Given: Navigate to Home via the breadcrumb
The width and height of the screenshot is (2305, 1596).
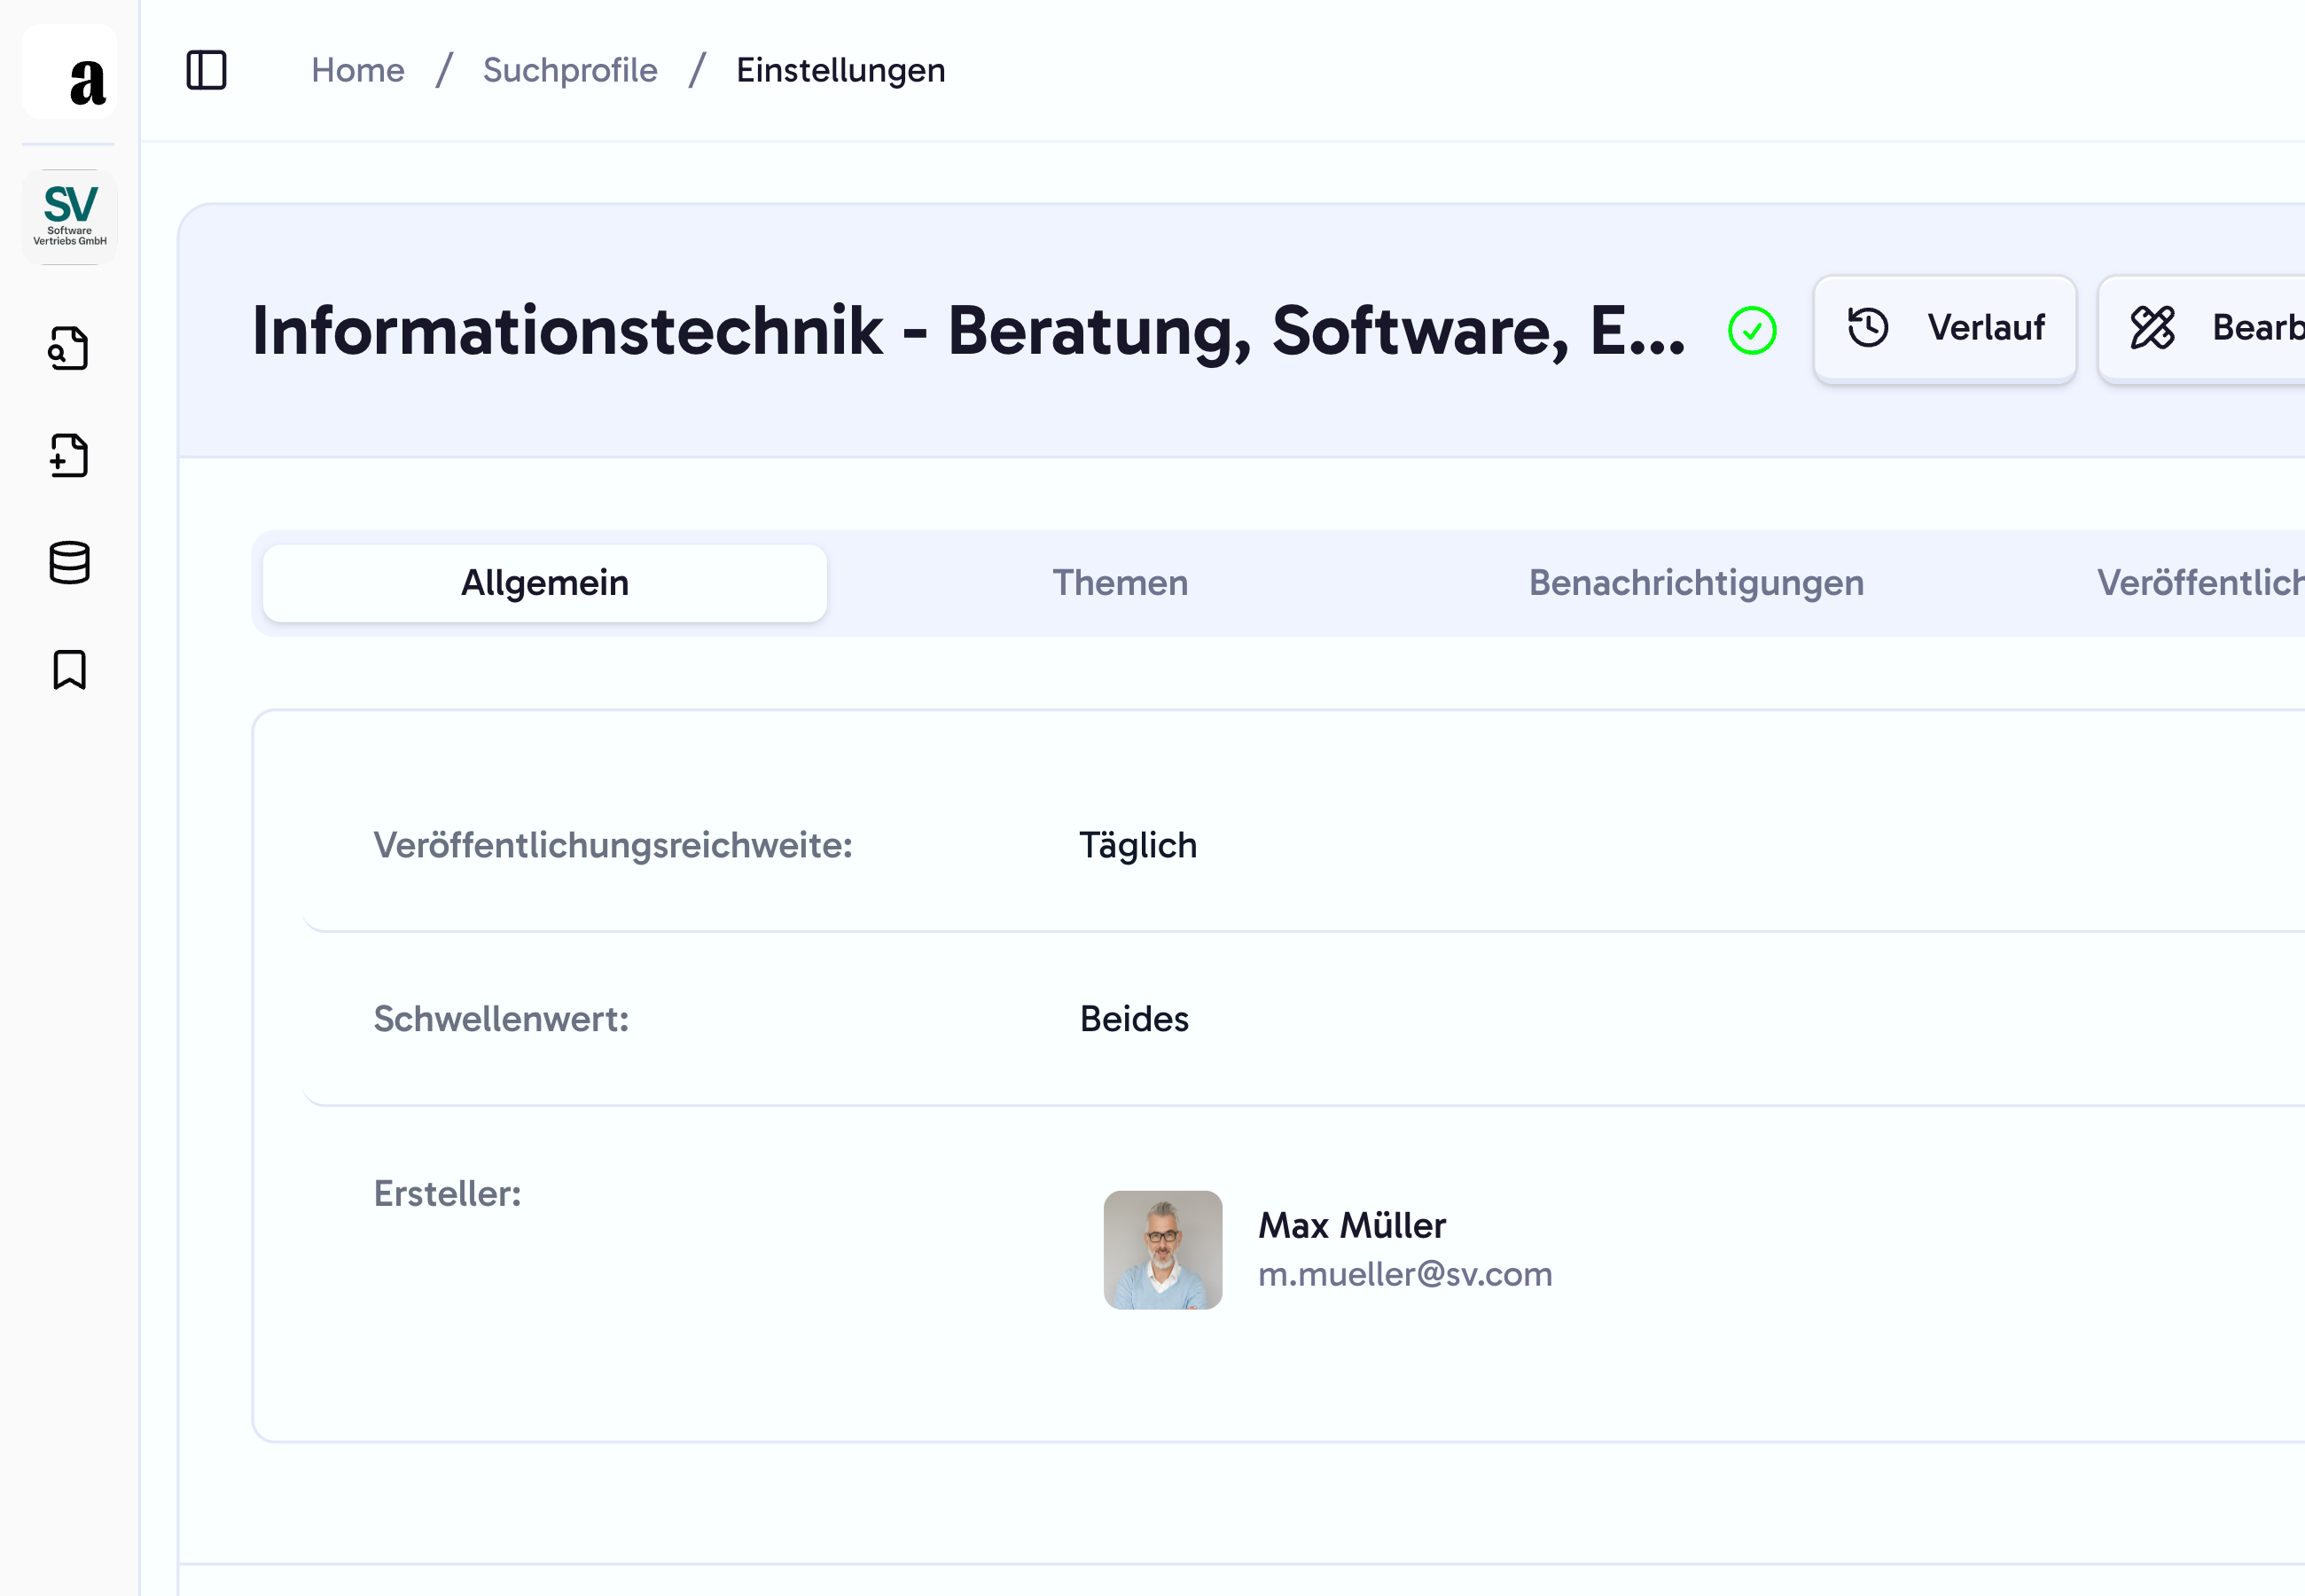Looking at the screenshot, I should tap(357, 70).
